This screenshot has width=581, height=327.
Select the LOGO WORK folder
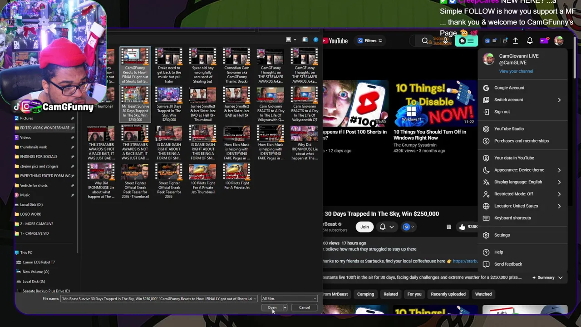click(30, 214)
